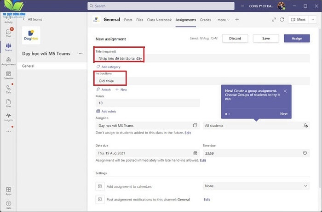Viewport: 322px width, 212px height.
Task: Click the Assign to class field
Action: (148, 125)
